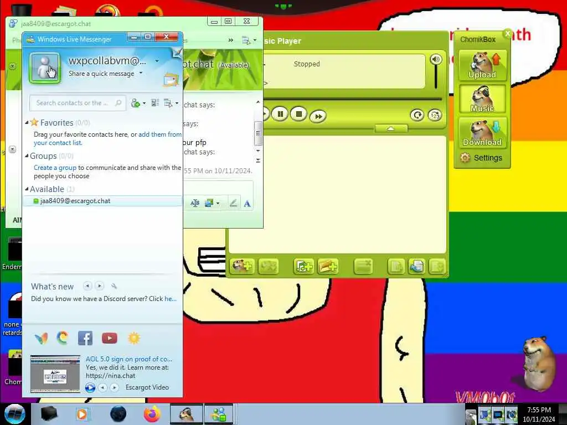Stop playback in the music player
The image size is (567, 425).
click(298, 114)
